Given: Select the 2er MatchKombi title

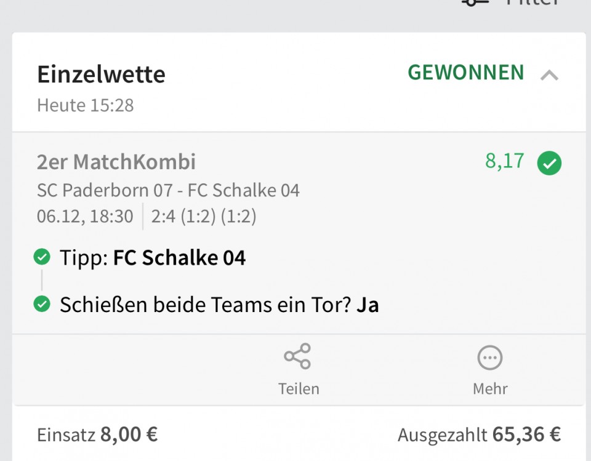Looking at the screenshot, I should [x=116, y=162].
